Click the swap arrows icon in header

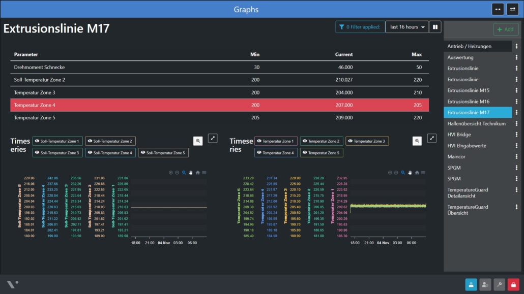coord(512,9)
